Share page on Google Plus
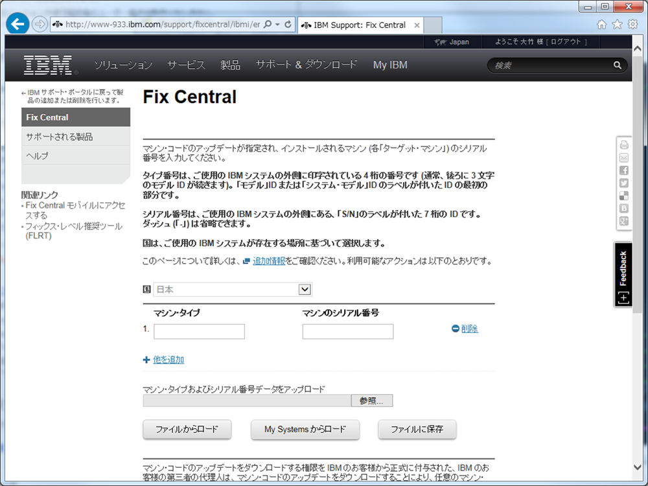 click(624, 221)
